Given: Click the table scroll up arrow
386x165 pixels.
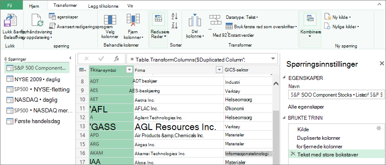Looking at the screenshot, I should coord(276,84).
